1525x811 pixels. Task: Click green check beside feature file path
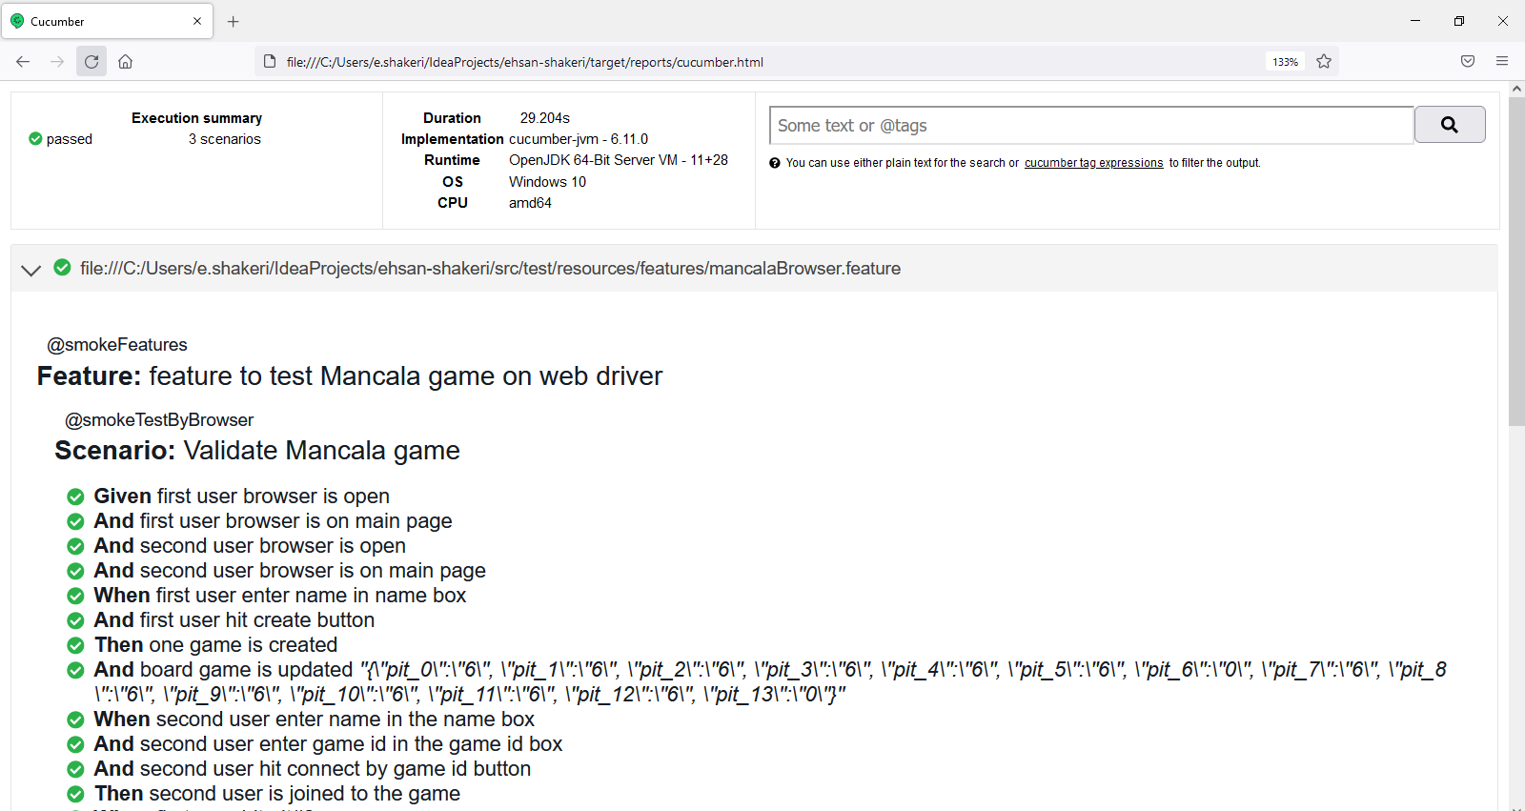[x=62, y=268]
